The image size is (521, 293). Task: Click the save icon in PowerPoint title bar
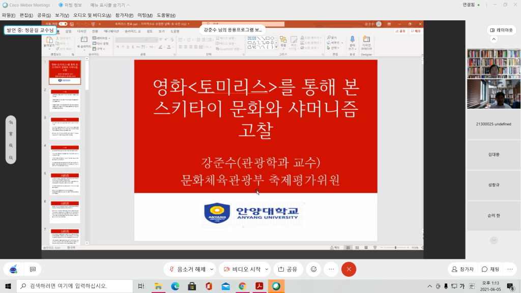[x=72, y=24]
